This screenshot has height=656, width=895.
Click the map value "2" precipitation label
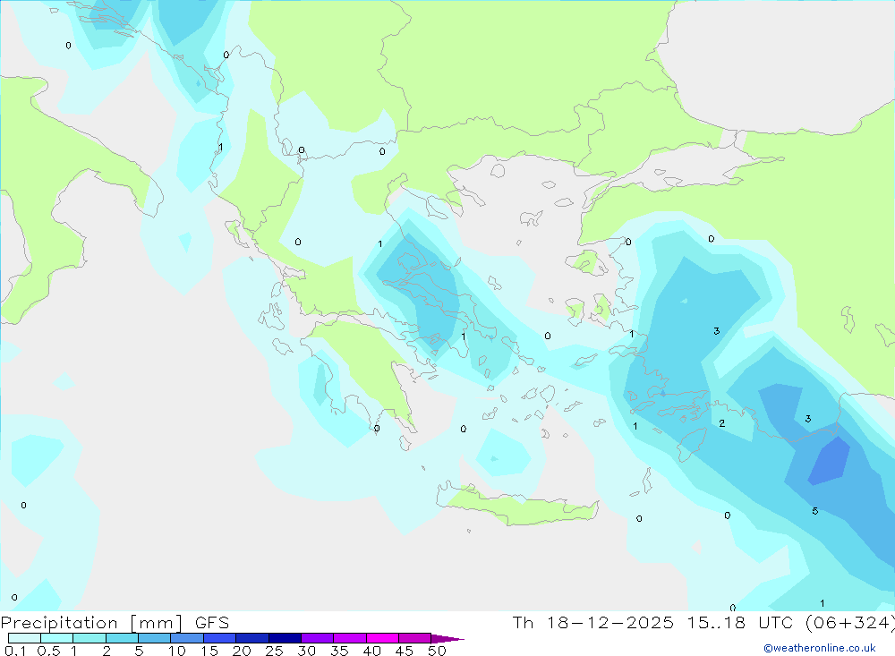(722, 423)
